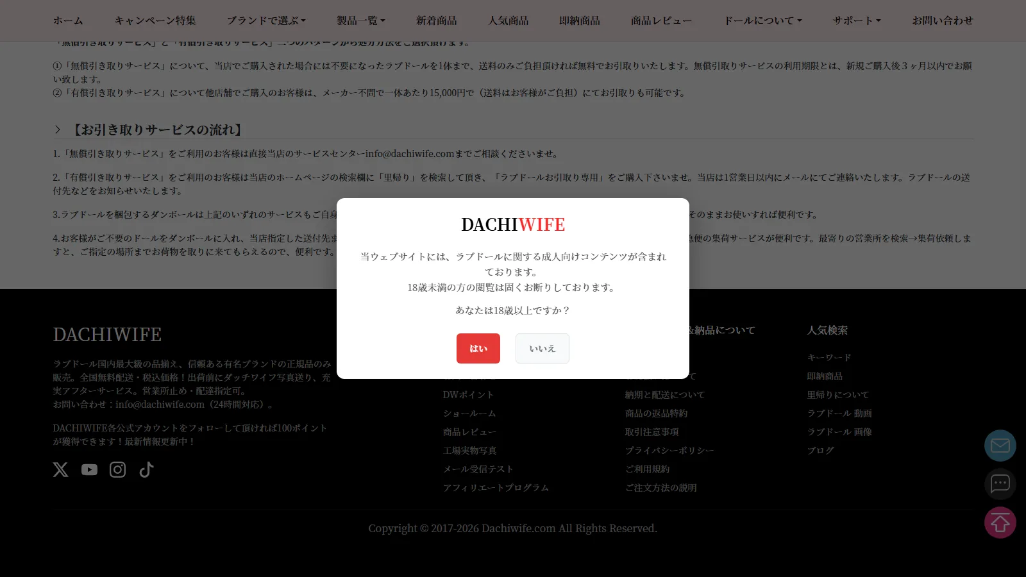Open footer link ご注文方法の説明
Viewport: 1026px width, 577px height.
[661, 488]
